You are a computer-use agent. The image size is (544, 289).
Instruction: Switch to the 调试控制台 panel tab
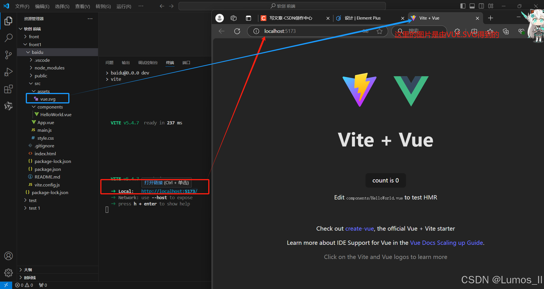click(148, 63)
